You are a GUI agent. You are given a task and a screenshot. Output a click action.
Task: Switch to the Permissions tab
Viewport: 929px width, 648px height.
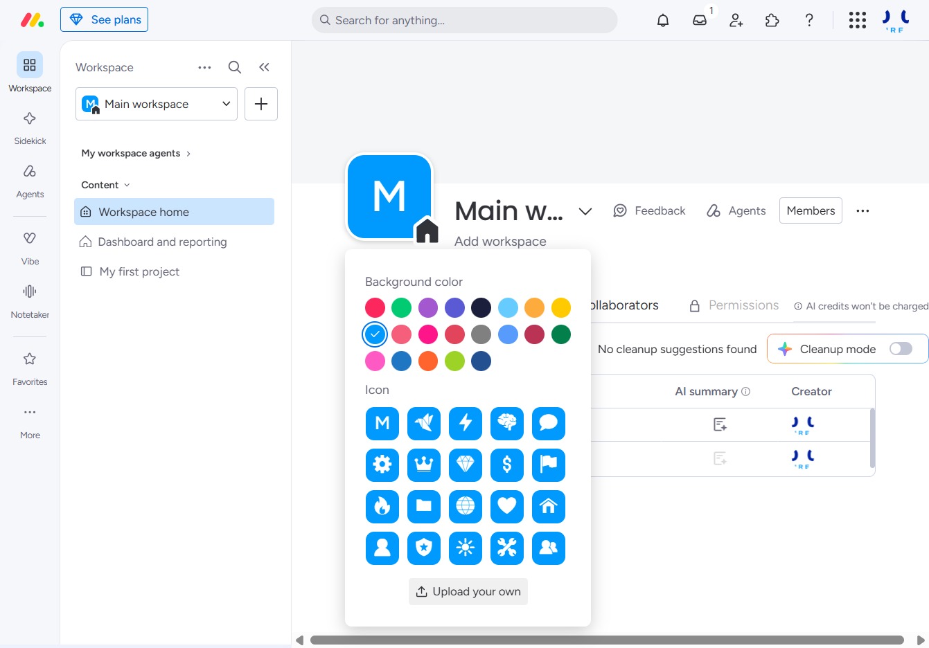pyautogui.click(x=734, y=305)
